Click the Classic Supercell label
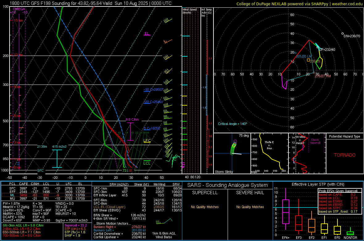This screenshot has height=241, width=364. pyautogui.click(x=315, y=141)
